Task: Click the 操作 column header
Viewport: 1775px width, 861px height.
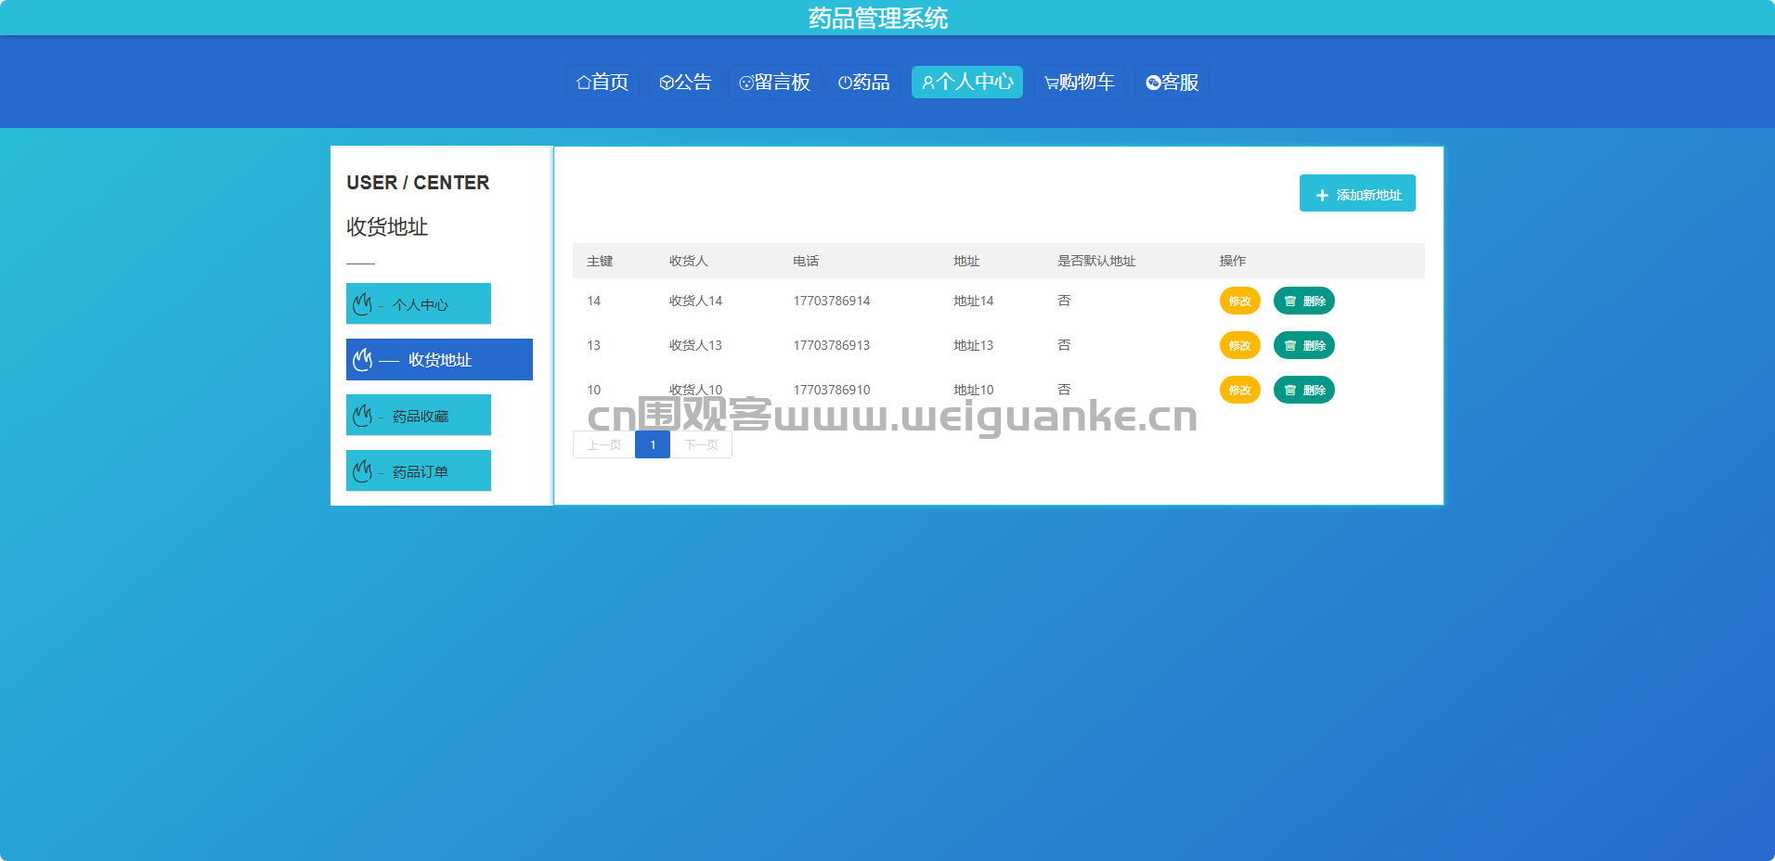Action: point(1233,261)
